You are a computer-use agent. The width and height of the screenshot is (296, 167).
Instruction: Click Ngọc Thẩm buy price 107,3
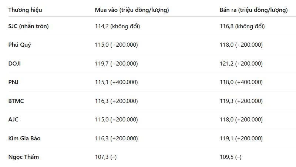pyautogui.click(x=102, y=157)
